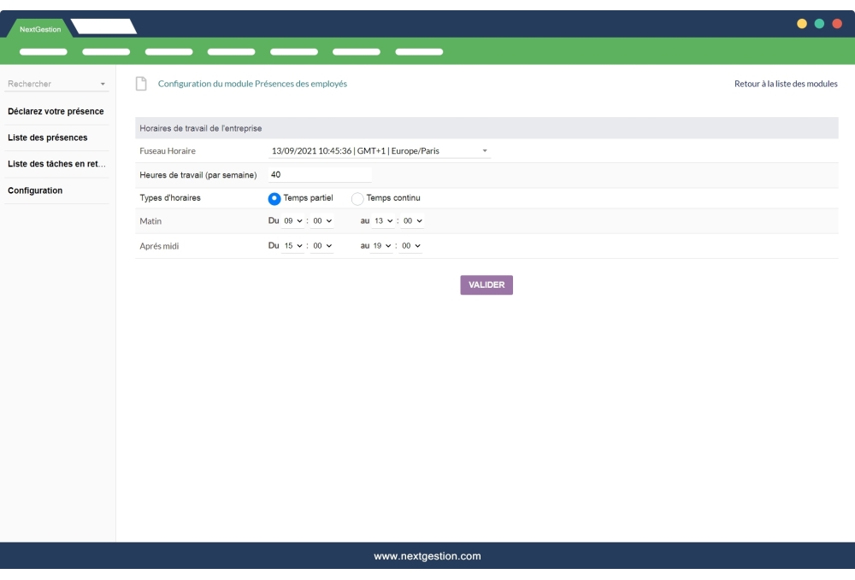
Task: Select the Temps continu radio button
Action: click(357, 198)
